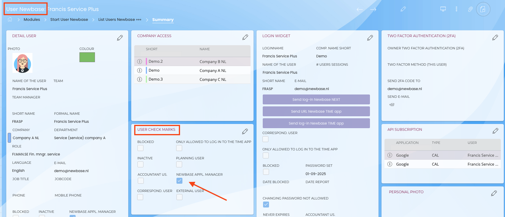
Task: Open List Users Newbase breadcrumb
Action: click(x=117, y=20)
